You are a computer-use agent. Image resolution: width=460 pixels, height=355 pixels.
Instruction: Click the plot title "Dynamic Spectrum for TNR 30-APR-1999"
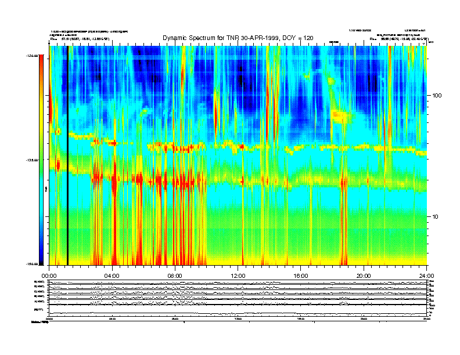(x=220, y=38)
